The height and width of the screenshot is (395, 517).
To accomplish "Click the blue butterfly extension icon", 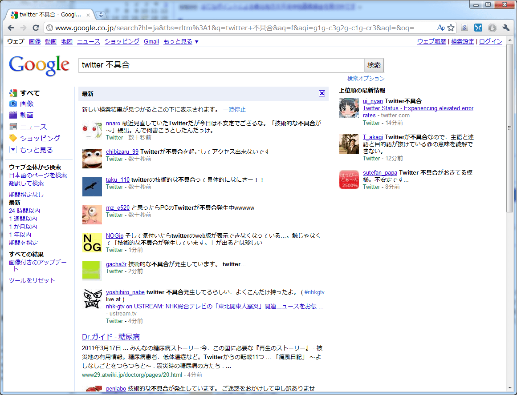I will [x=478, y=28].
